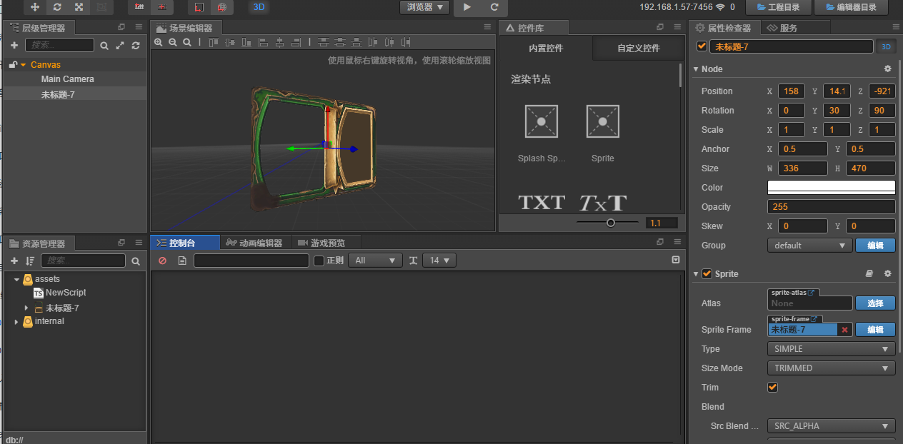The width and height of the screenshot is (903, 444).
Task: Open the 工程目录 project folder
Action: coord(778,7)
